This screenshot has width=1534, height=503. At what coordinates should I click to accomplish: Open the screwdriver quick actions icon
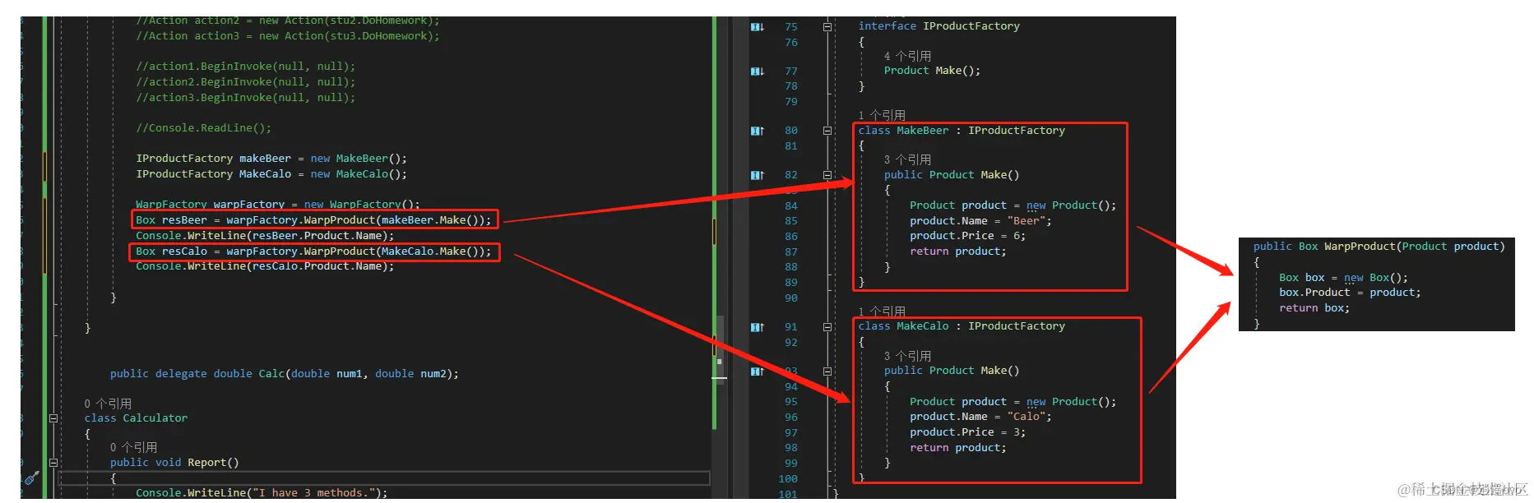(31, 478)
